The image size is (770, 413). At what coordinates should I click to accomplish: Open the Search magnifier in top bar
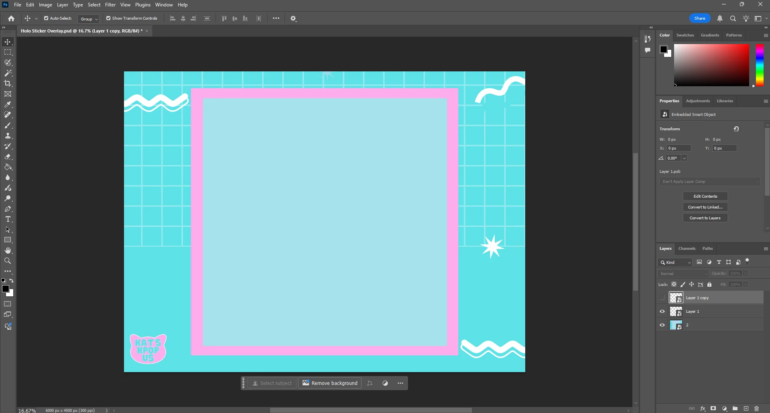pos(733,18)
